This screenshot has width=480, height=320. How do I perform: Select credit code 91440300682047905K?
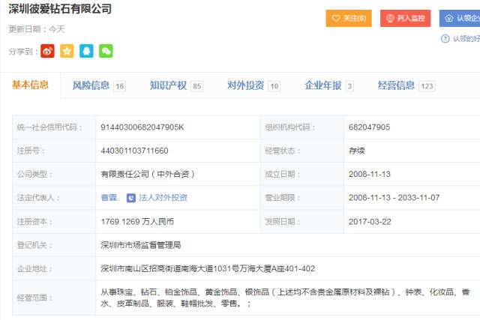142,127
